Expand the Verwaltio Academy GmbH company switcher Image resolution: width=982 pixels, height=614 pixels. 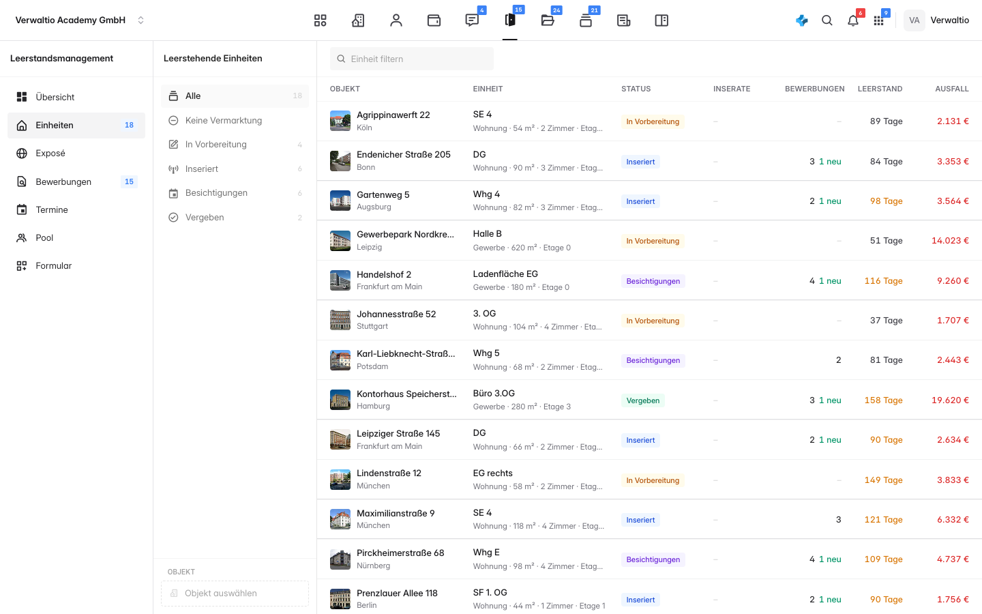tap(80, 20)
